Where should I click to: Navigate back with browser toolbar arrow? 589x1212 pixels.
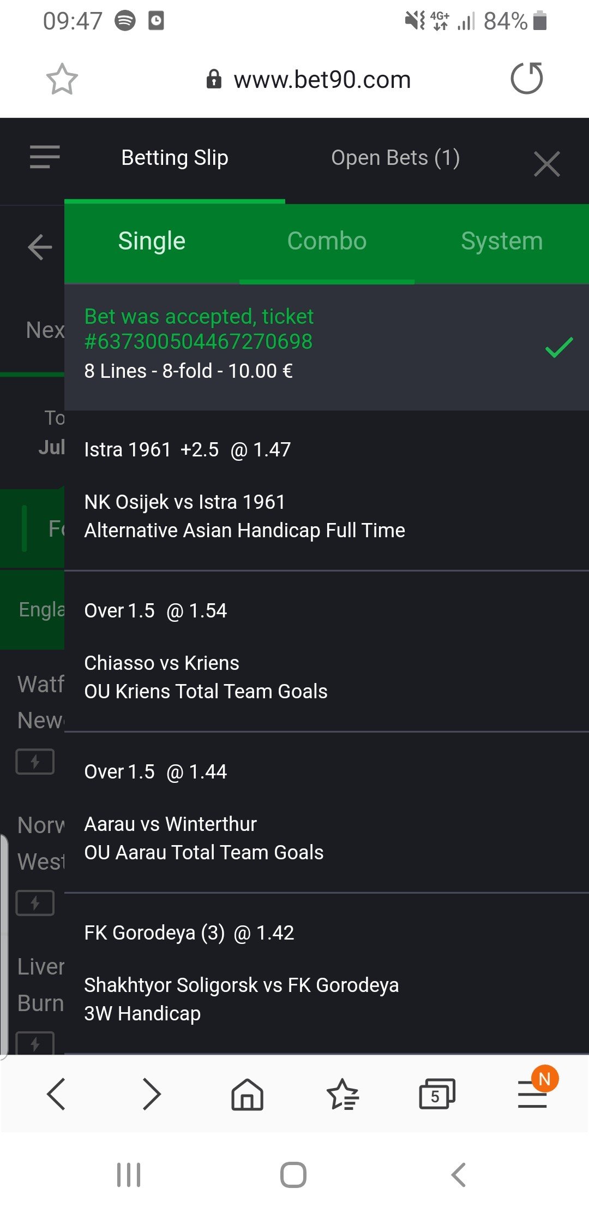click(x=56, y=1094)
